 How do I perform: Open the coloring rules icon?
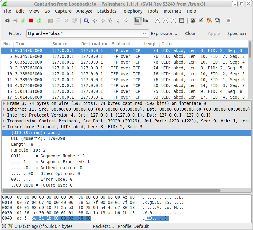pyautogui.click(x=209, y=21)
